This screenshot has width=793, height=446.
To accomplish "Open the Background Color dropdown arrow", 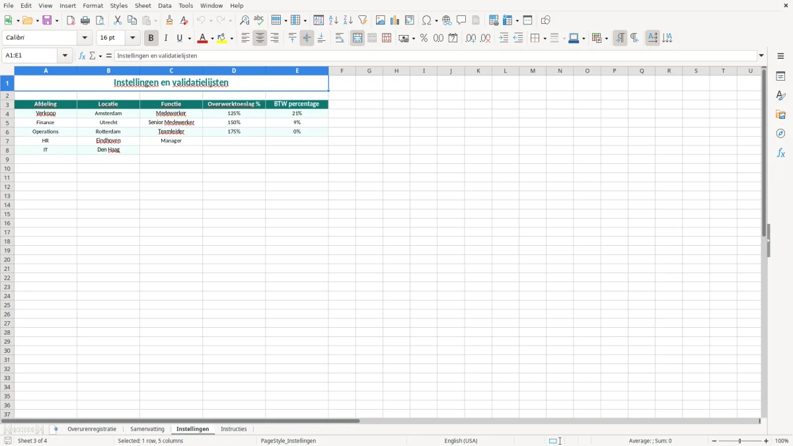I will pyautogui.click(x=232, y=38).
